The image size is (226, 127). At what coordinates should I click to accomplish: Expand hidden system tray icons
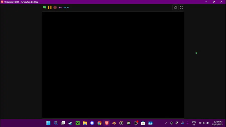pyautogui.click(x=166, y=123)
